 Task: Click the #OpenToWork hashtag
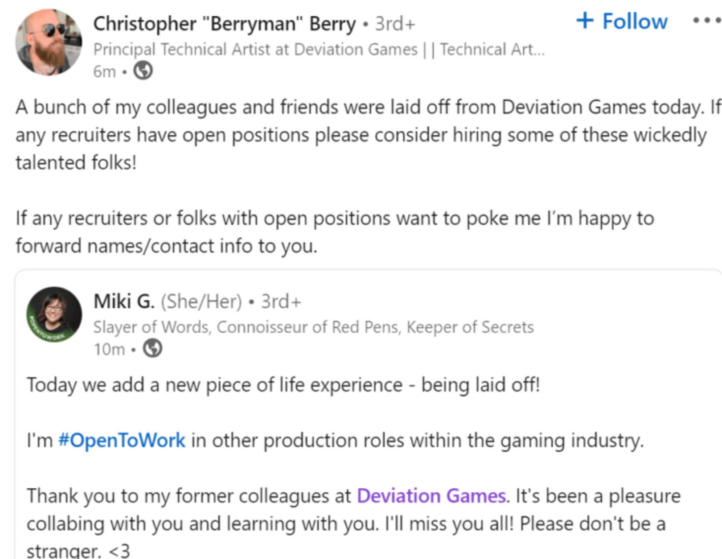pos(121,440)
